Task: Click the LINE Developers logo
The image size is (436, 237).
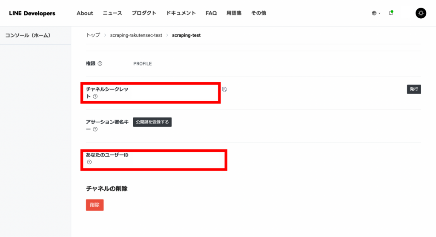Action: click(x=32, y=13)
